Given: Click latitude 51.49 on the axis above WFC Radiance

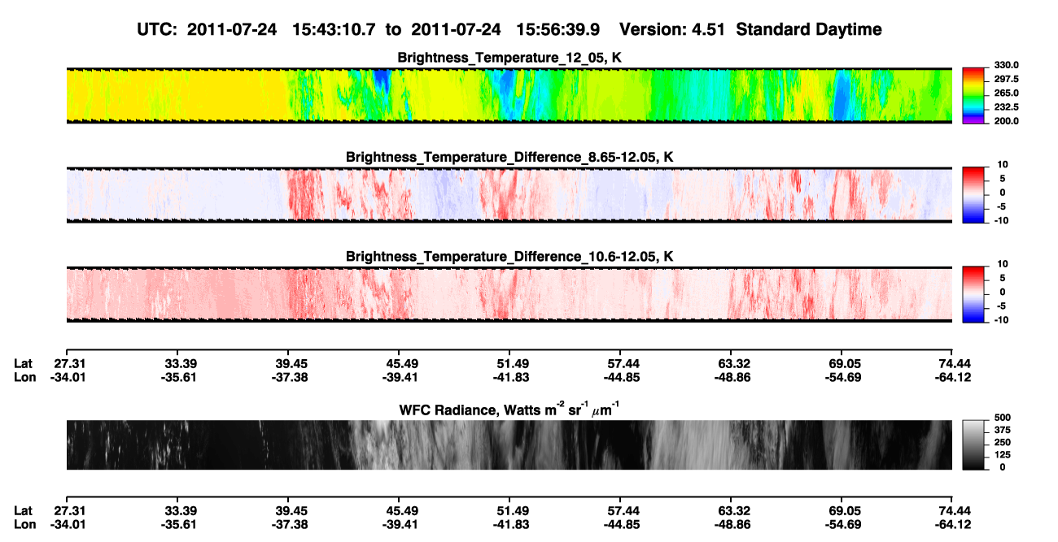Looking at the screenshot, I should tap(509, 363).
